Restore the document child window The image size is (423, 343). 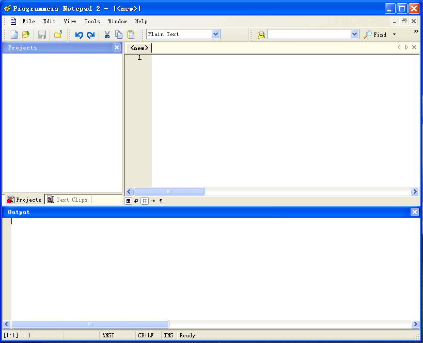click(404, 21)
